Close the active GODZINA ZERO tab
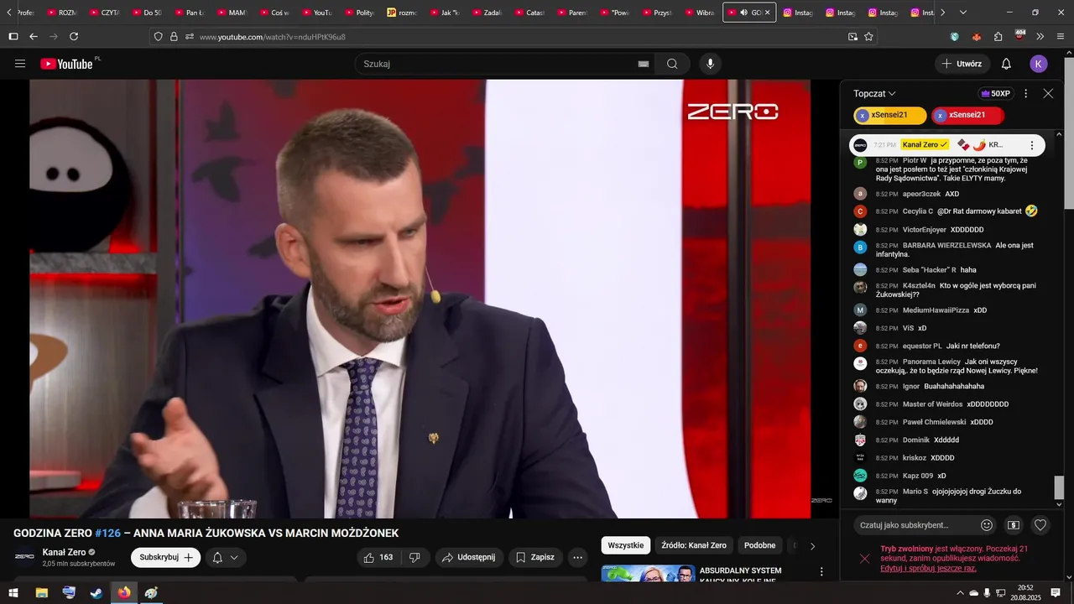1074x604 pixels. 767,13
